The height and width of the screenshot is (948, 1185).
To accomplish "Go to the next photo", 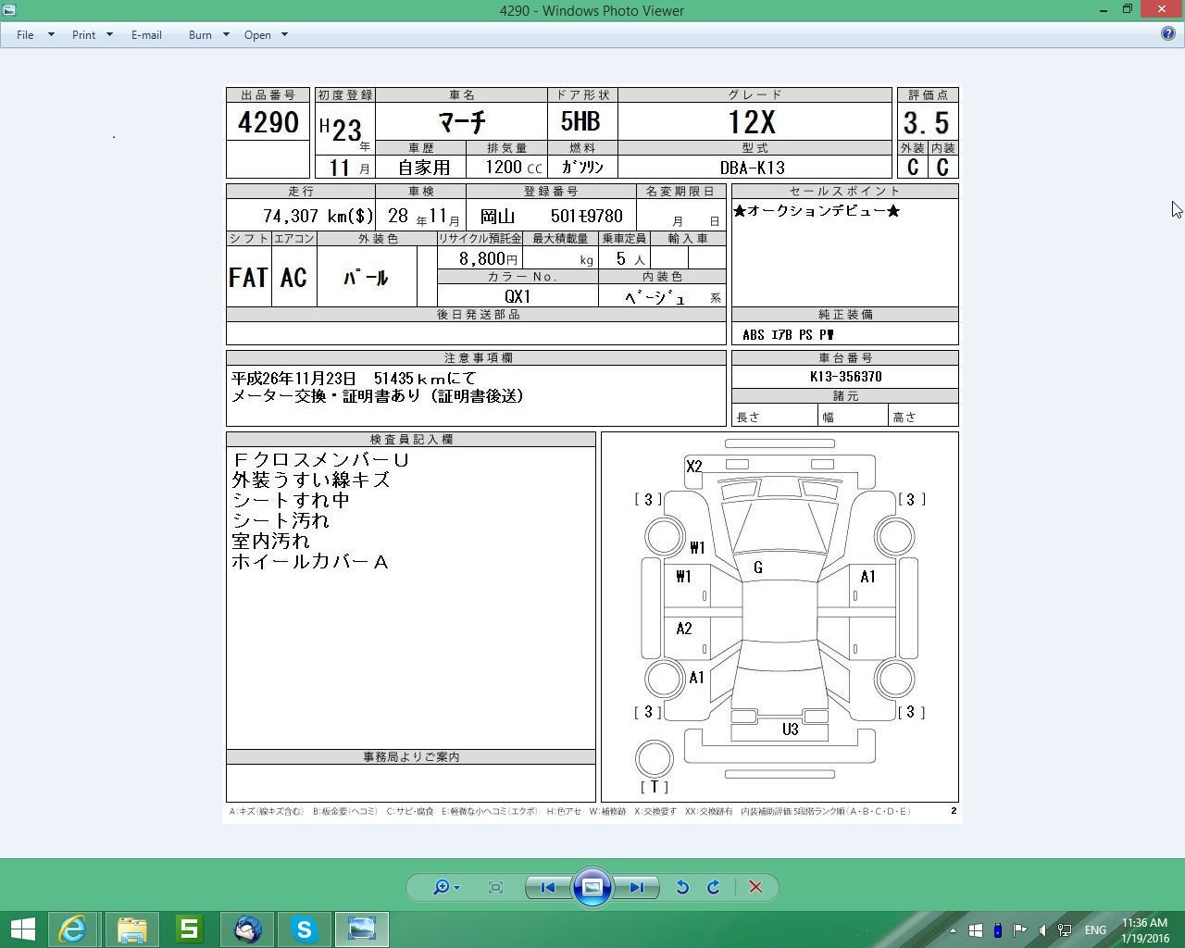I will coord(637,887).
